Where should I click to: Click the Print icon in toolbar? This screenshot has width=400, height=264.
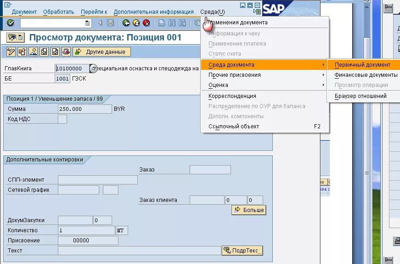[x=162, y=23]
